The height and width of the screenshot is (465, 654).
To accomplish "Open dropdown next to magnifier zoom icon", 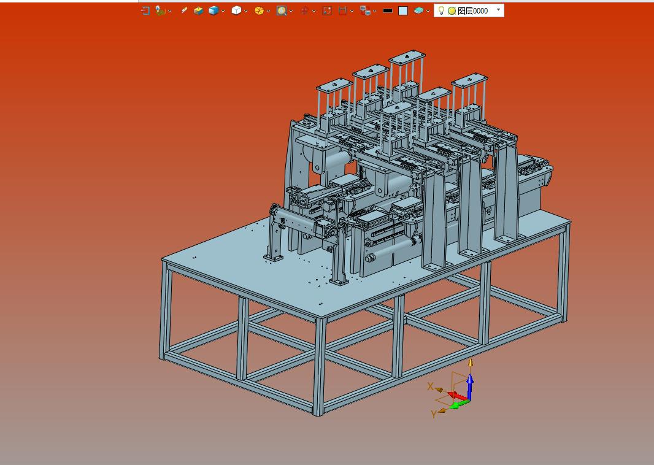I will [x=291, y=11].
